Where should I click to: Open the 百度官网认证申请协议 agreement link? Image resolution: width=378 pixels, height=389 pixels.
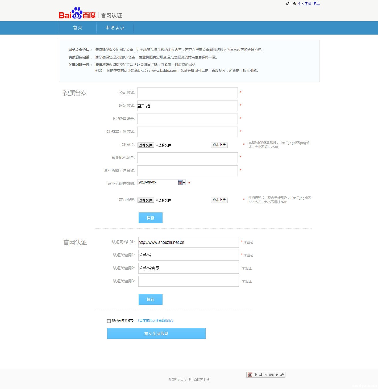click(155, 321)
